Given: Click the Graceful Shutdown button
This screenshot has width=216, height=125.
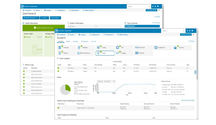Looking at the screenshot, I should click(x=30, y=18).
